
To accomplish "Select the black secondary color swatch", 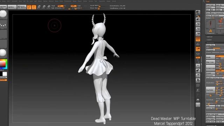I will click(x=1, y=74).
